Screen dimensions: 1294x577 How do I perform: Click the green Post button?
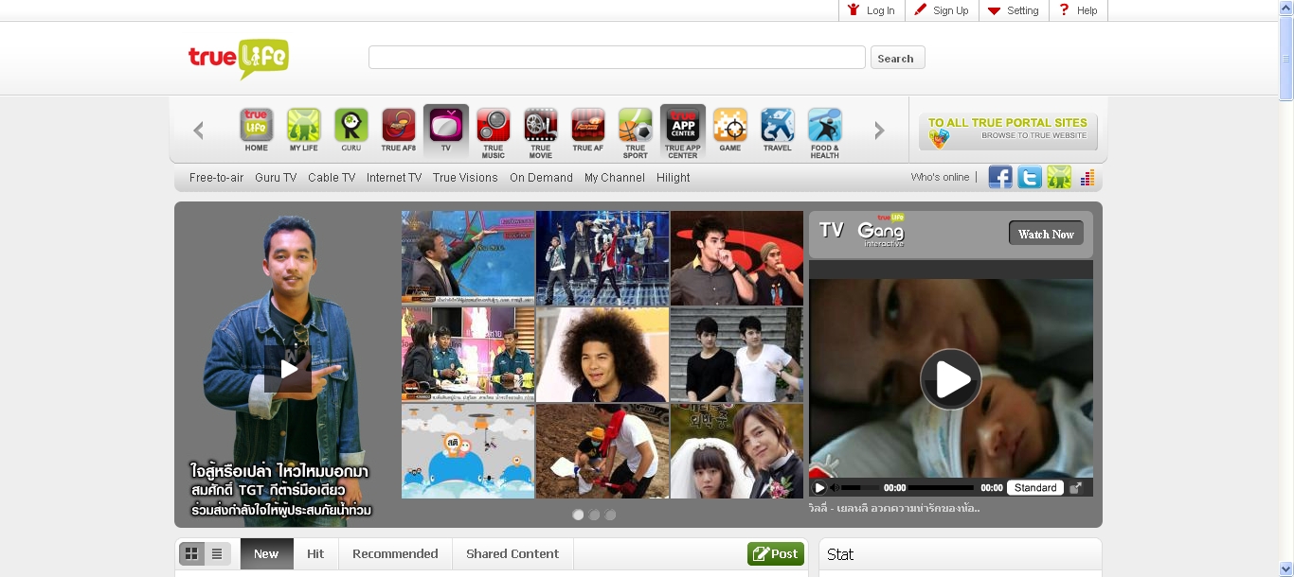[775, 553]
